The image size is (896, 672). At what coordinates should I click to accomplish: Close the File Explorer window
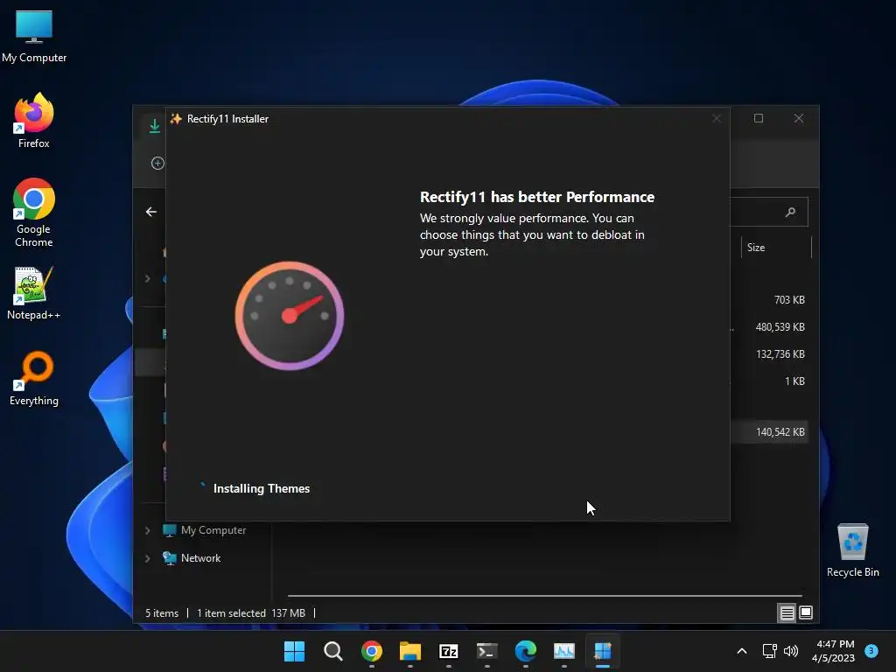click(x=798, y=118)
